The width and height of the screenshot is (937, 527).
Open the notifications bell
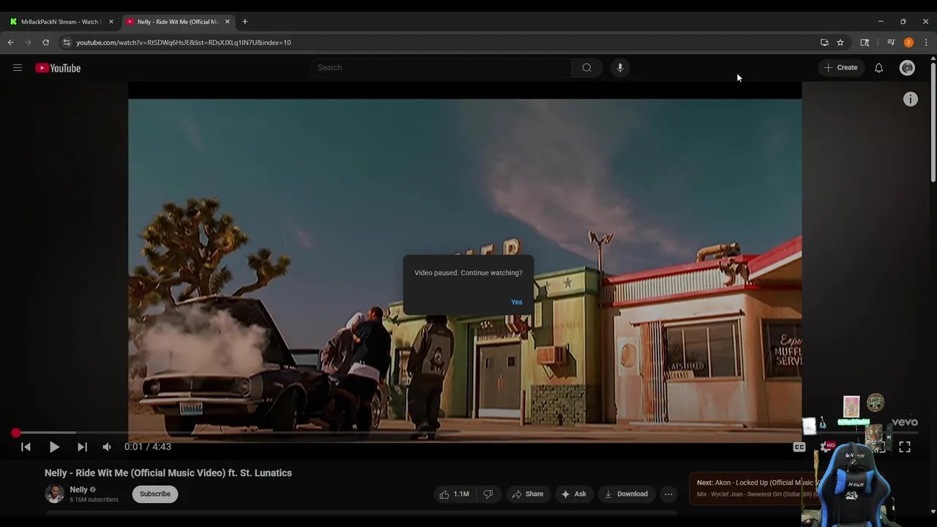coord(878,67)
